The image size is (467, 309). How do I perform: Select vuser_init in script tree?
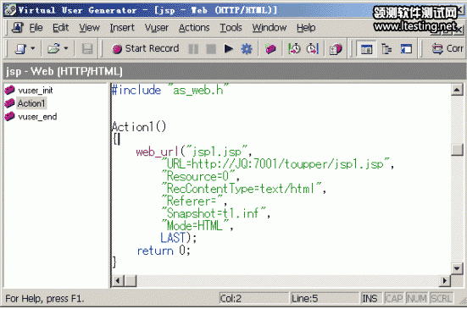[x=36, y=90]
